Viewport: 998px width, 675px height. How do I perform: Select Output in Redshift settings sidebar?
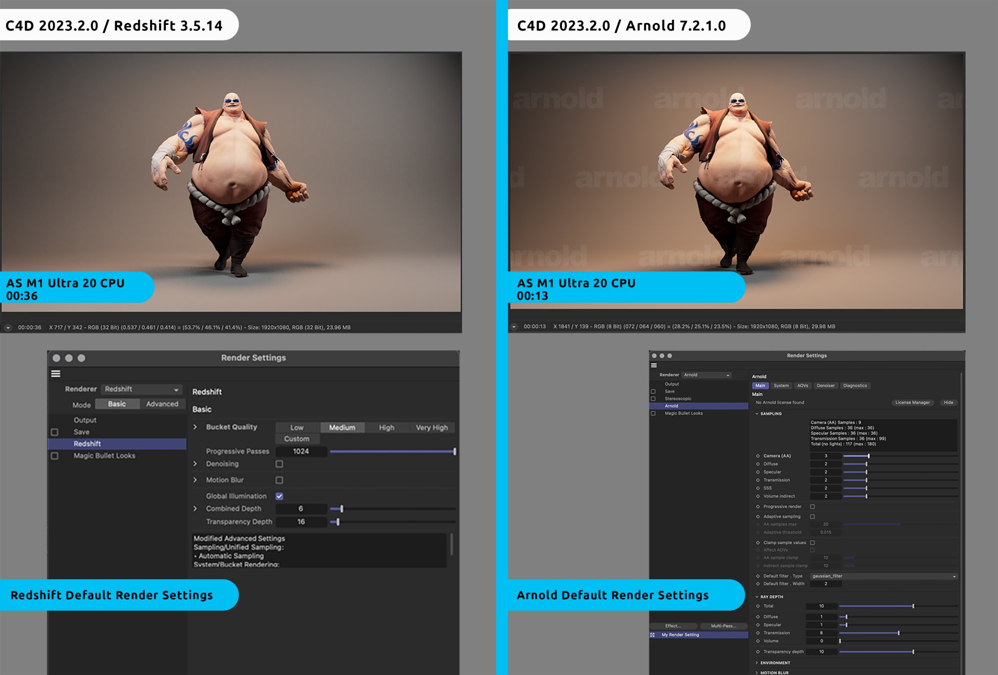pos(85,420)
